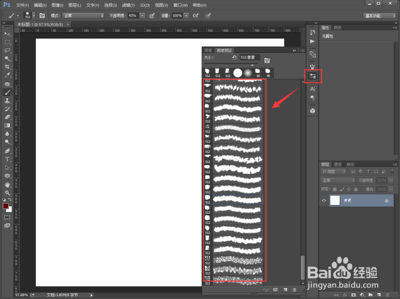
Task: Select the Eyedropper tool
Action: click(7, 75)
